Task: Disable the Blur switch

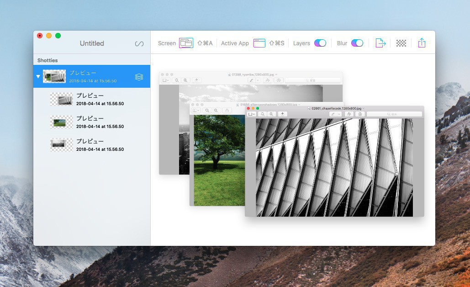Action: (357, 43)
